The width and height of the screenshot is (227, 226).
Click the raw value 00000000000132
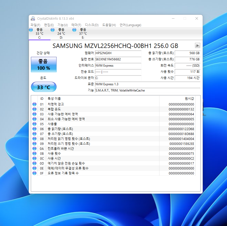click(x=181, y=109)
